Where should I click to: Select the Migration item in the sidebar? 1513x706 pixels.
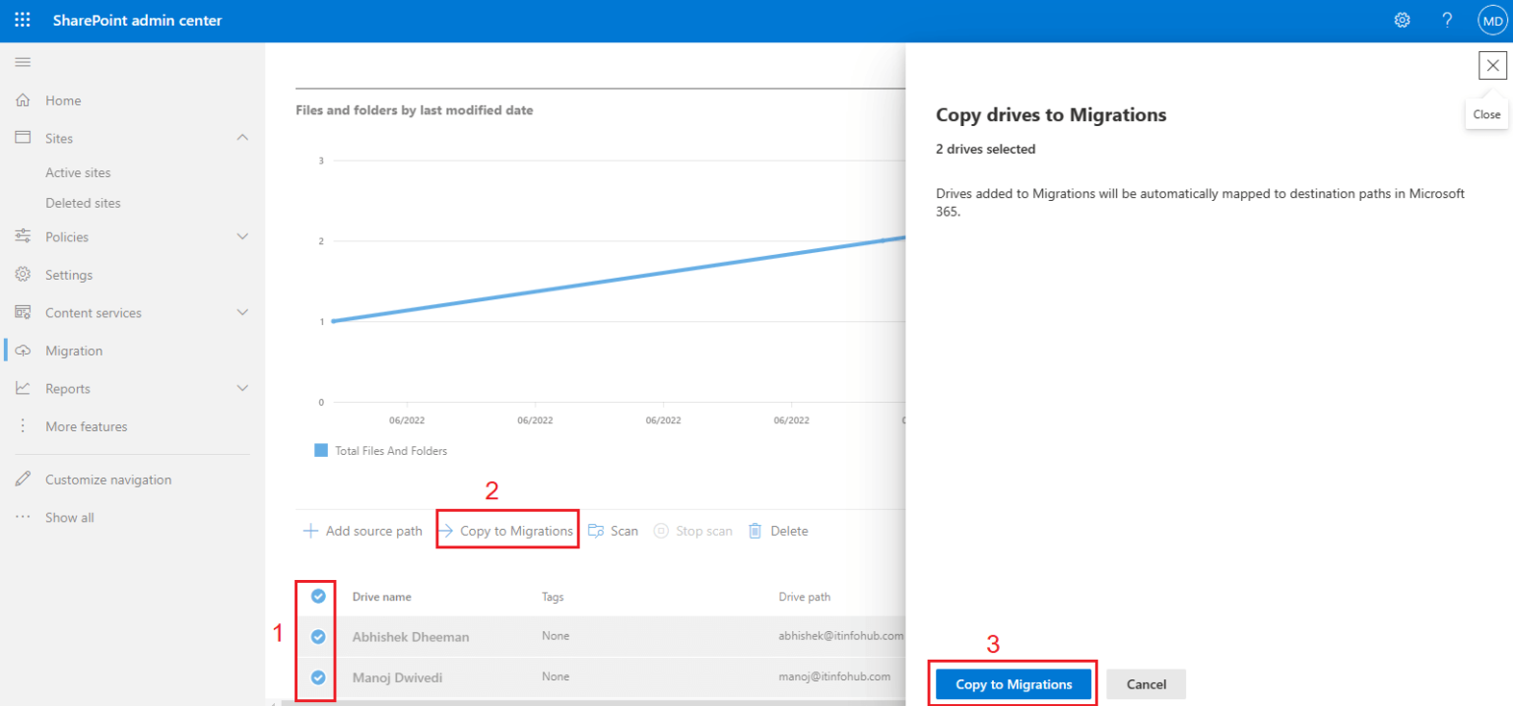(74, 350)
